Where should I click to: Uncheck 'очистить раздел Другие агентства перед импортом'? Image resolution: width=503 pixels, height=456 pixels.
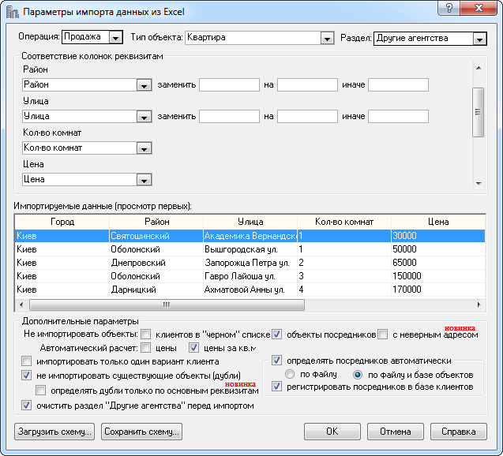(x=28, y=406)
